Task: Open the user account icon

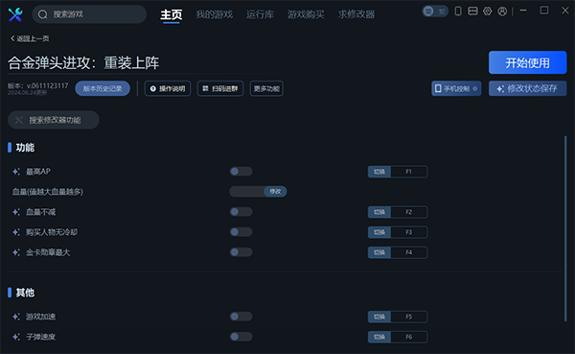Action: pyautogui.click(x=502, y=12)
